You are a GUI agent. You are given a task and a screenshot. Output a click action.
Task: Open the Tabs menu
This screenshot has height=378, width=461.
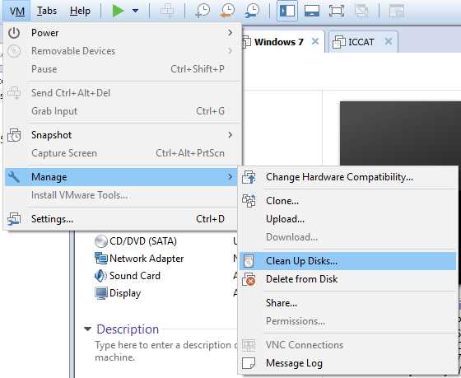point(47,11)
